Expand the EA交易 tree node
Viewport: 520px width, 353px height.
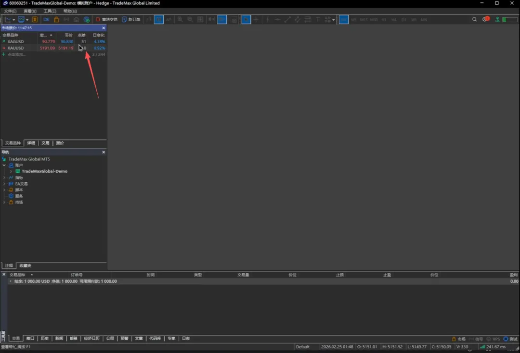point(4,184)
